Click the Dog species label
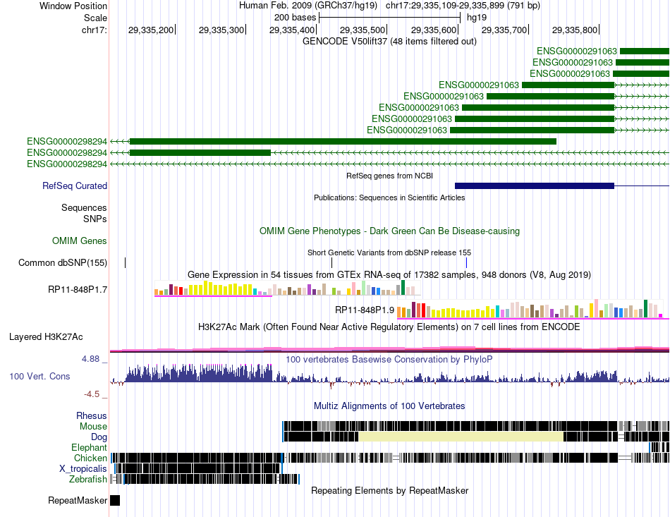The image size is (670, 517). pos(99,437)
